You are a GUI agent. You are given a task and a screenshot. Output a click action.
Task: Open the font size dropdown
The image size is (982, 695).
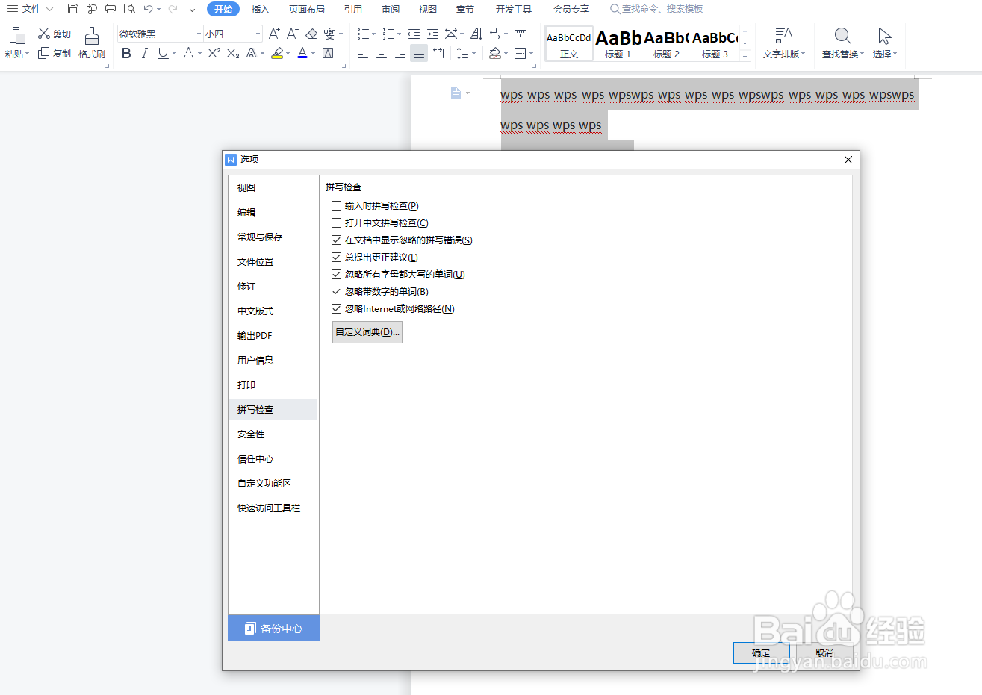256,34
